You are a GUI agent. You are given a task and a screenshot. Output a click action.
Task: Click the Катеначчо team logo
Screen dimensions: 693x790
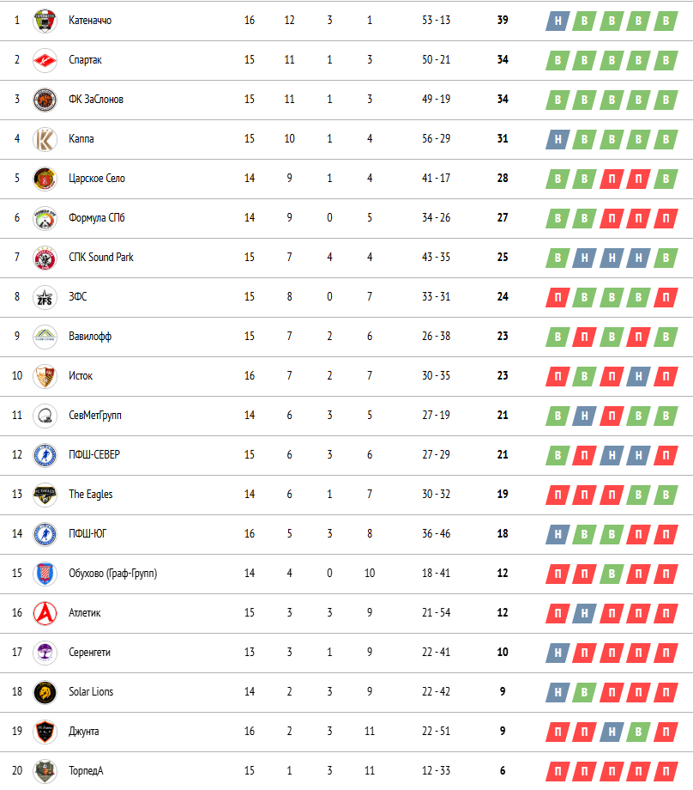[45, 21]
